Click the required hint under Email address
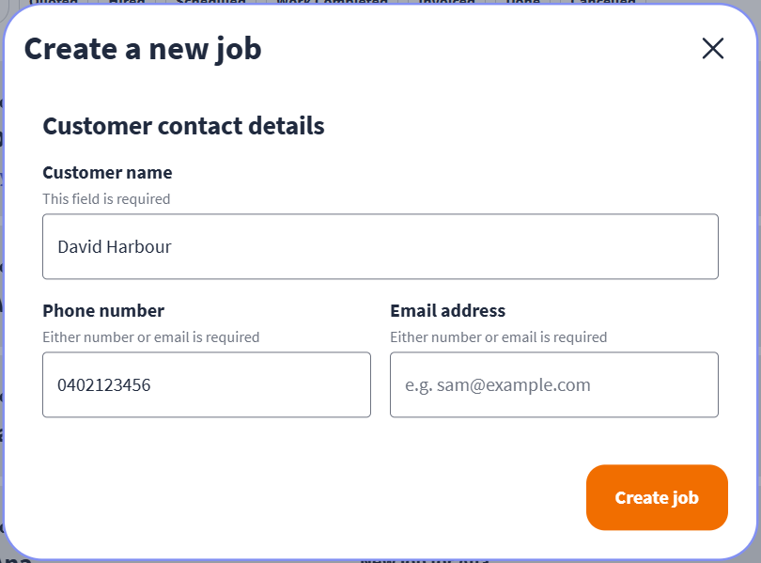The height and width of the screenshot is (563, 761). click(498, 336)
